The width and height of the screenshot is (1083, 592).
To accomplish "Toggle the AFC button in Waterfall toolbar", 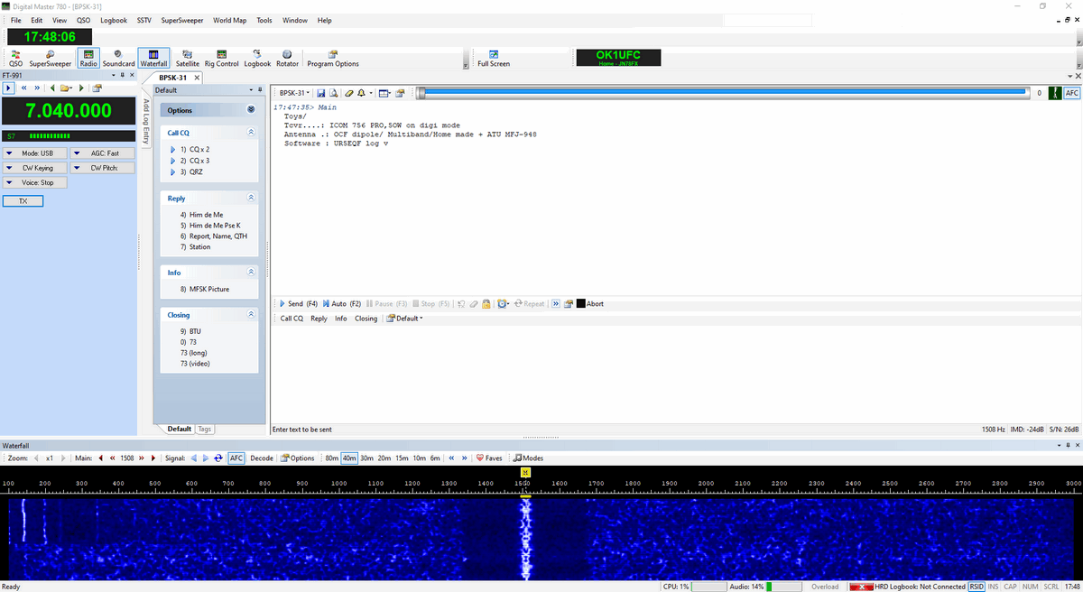I will [236, 458].
